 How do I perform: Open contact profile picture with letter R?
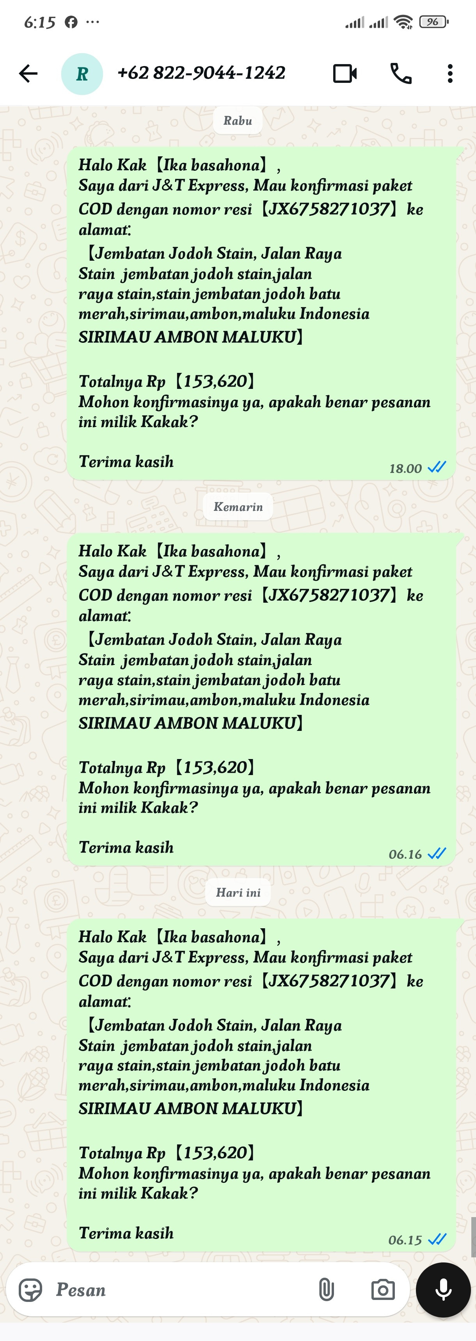pos(82,74)
